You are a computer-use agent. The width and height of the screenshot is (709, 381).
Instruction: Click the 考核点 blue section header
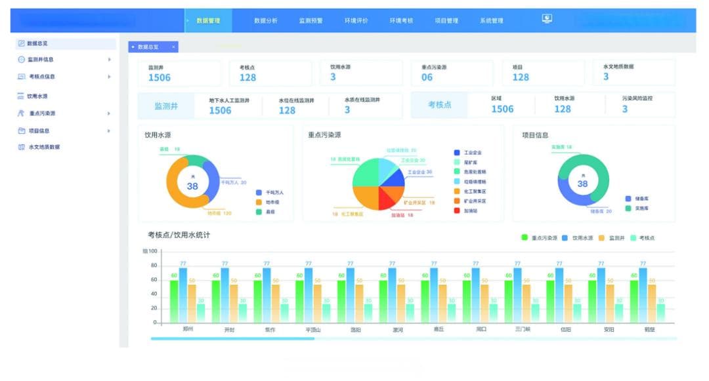tap(439, 105)
